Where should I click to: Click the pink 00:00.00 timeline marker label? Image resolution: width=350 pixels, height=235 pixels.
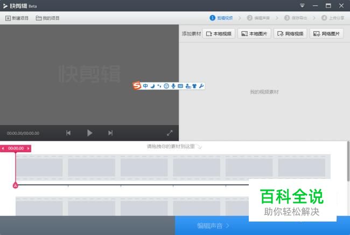coord(16,148)
